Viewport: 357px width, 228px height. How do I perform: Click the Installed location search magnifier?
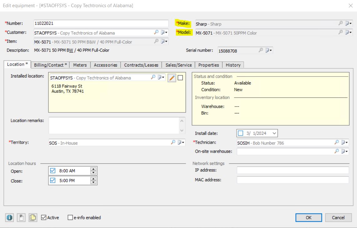point(153,77)
